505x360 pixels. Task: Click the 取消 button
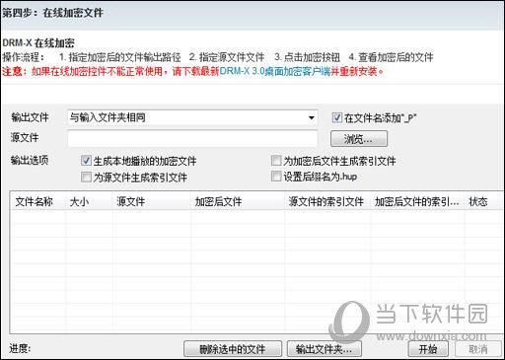[477, 349]
